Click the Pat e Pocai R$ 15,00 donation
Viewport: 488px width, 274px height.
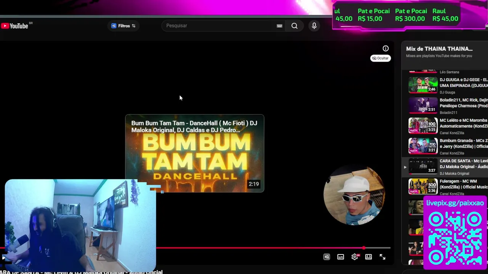374,15
